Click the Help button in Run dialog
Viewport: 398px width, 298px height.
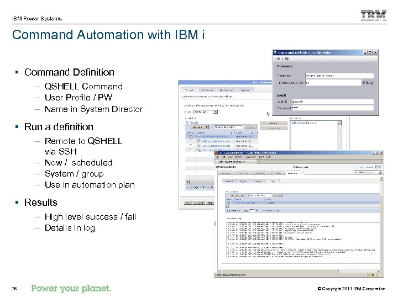click(210, 203)
